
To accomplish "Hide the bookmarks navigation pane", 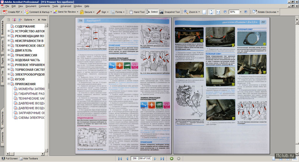I will pos(42,20).
